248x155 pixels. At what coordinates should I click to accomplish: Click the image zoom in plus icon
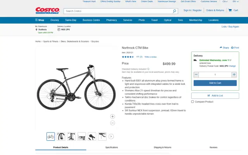click(x=112, y=117)
